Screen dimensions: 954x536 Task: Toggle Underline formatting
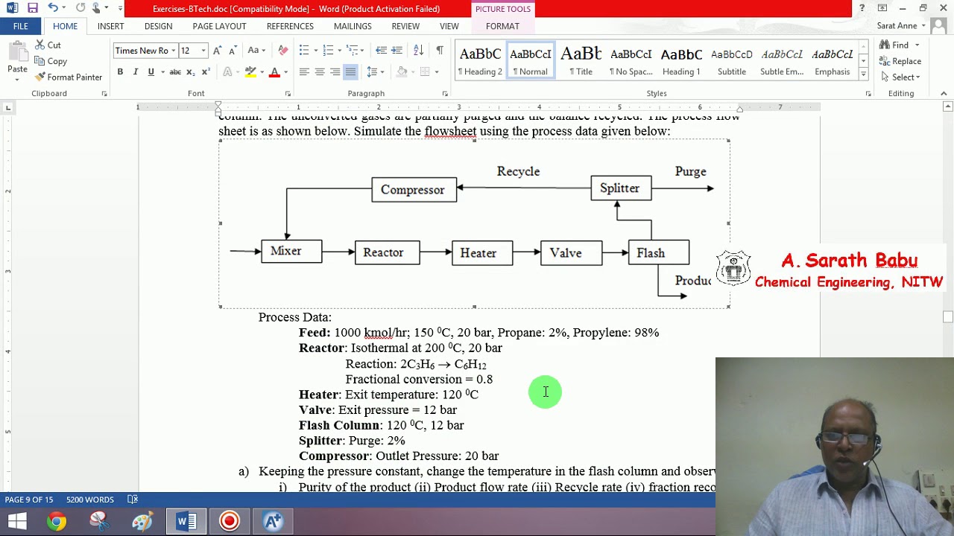click(151, 71)
